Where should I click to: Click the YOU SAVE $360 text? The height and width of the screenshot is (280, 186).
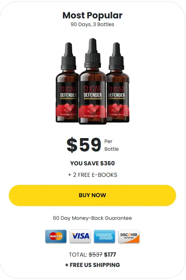(92, 163)
